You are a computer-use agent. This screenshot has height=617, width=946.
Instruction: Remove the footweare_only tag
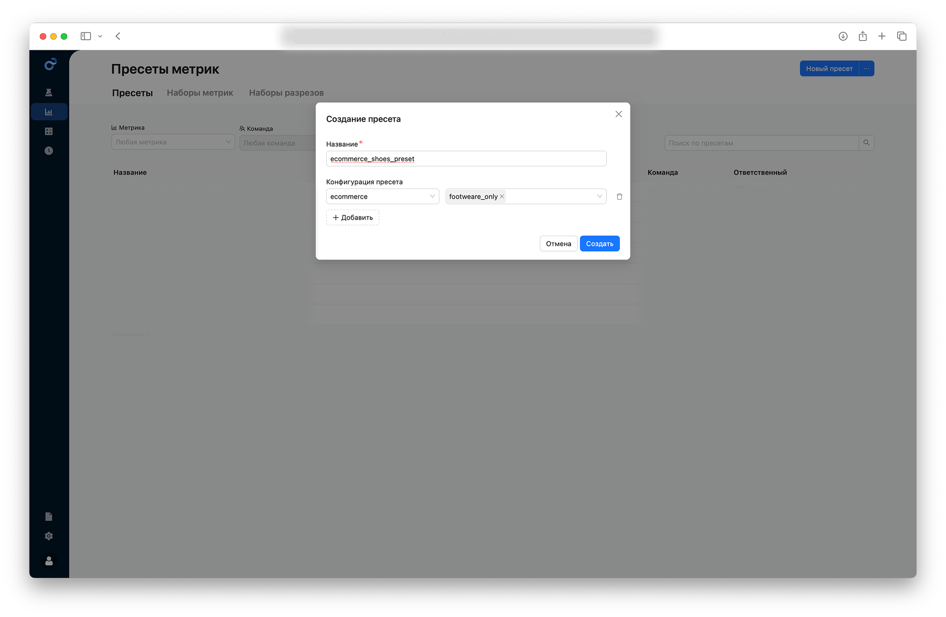coord(502,197)
